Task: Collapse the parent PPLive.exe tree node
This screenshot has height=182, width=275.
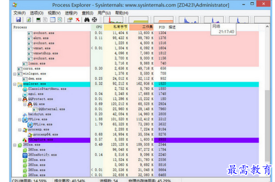Action: (20, 120)
